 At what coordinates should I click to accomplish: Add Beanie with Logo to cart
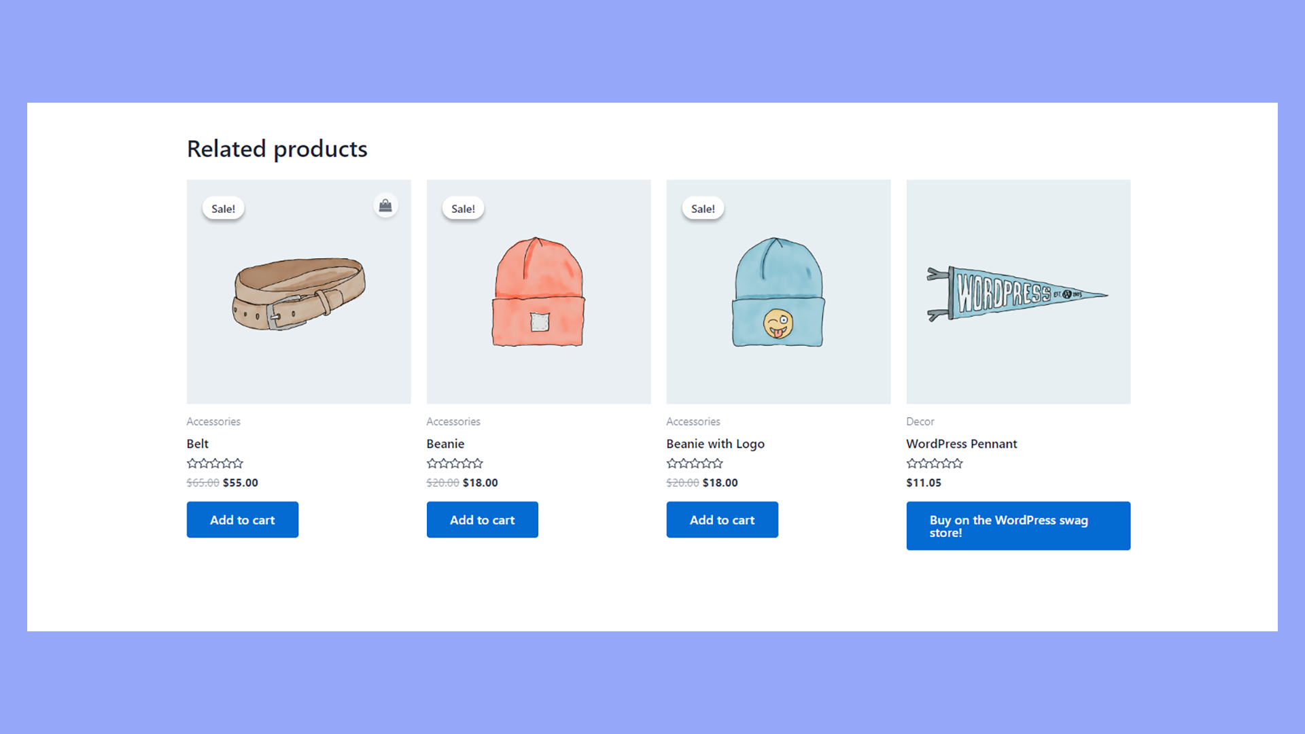tap(723, 520)
